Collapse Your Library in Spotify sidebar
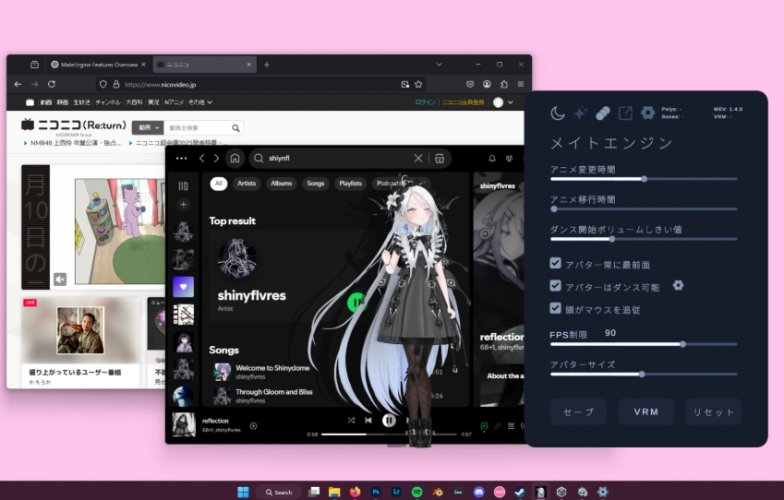Image resolution: width=784 pixels, height=500 pixels. [x=184, y=185]
